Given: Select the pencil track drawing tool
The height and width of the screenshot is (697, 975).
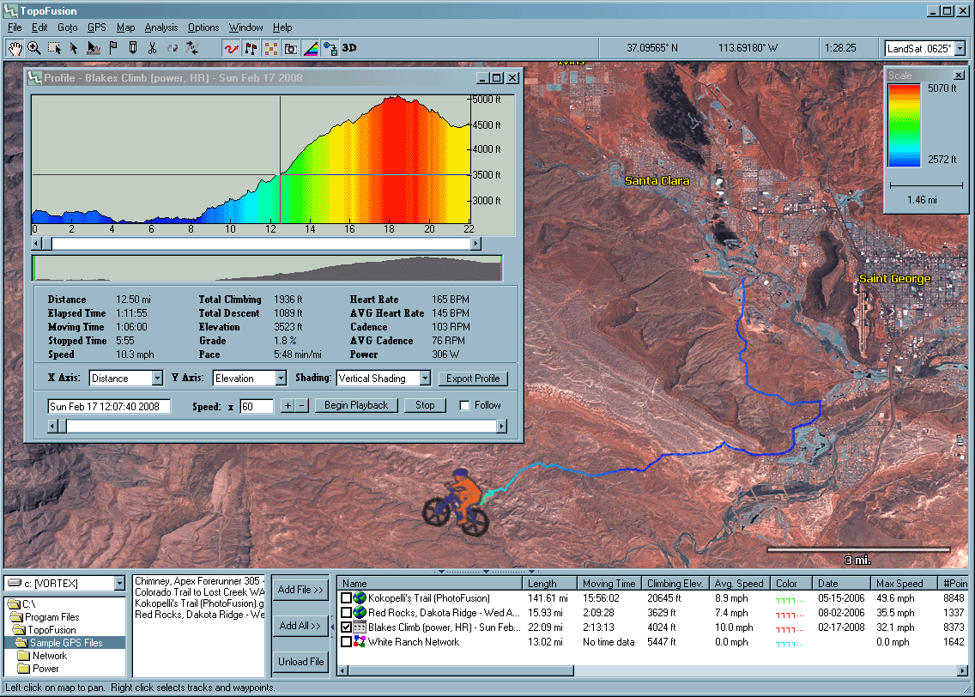Looking at the screenshot, I should [x=132, y=48].
